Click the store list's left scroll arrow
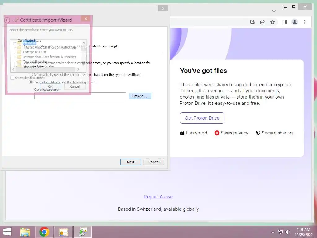 pyautogui.click(x=13, y=69)
